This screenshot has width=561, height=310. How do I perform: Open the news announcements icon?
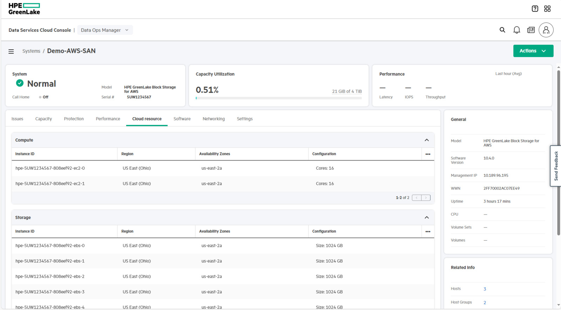(531, 30)
